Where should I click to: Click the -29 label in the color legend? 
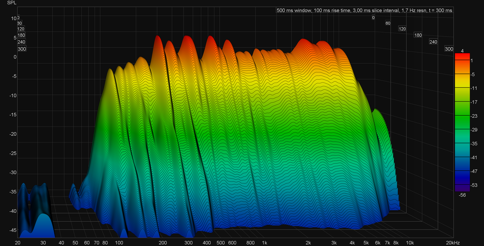474,130
